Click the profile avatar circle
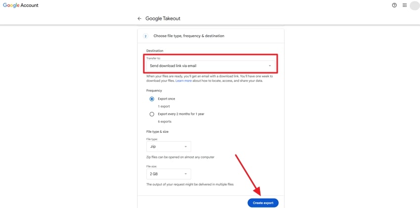Viewport: 420px width, 208px height. (x=415, y=5)
